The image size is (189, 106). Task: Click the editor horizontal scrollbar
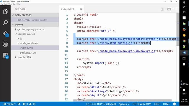122,100
